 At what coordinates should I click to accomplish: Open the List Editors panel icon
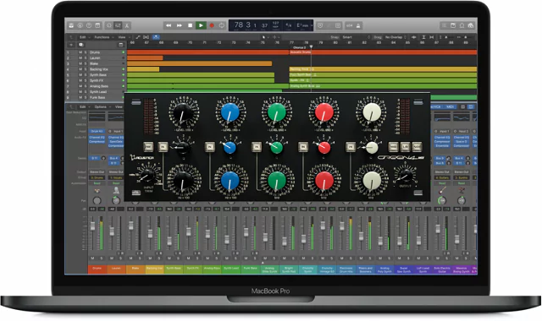(444, 25)
